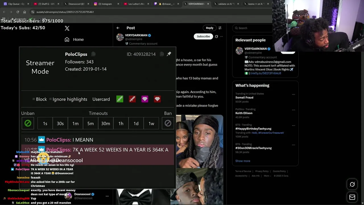Click the purple gem VIP icon
This screenshot has height=205, width=364.
145,99
